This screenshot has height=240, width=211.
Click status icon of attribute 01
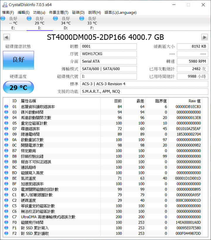click(x=6, y=106)
